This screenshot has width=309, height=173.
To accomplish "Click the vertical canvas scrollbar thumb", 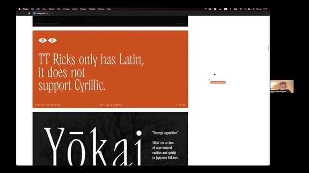I will coord(268,48).
